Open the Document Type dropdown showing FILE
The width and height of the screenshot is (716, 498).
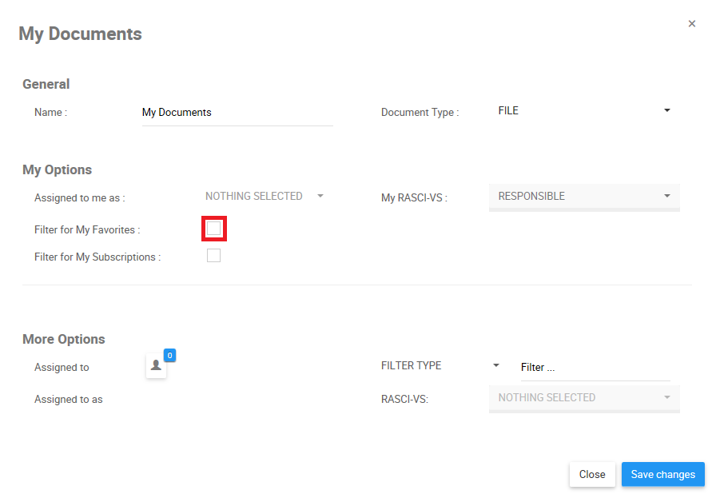pyautogui.click(x=583, y=111)
